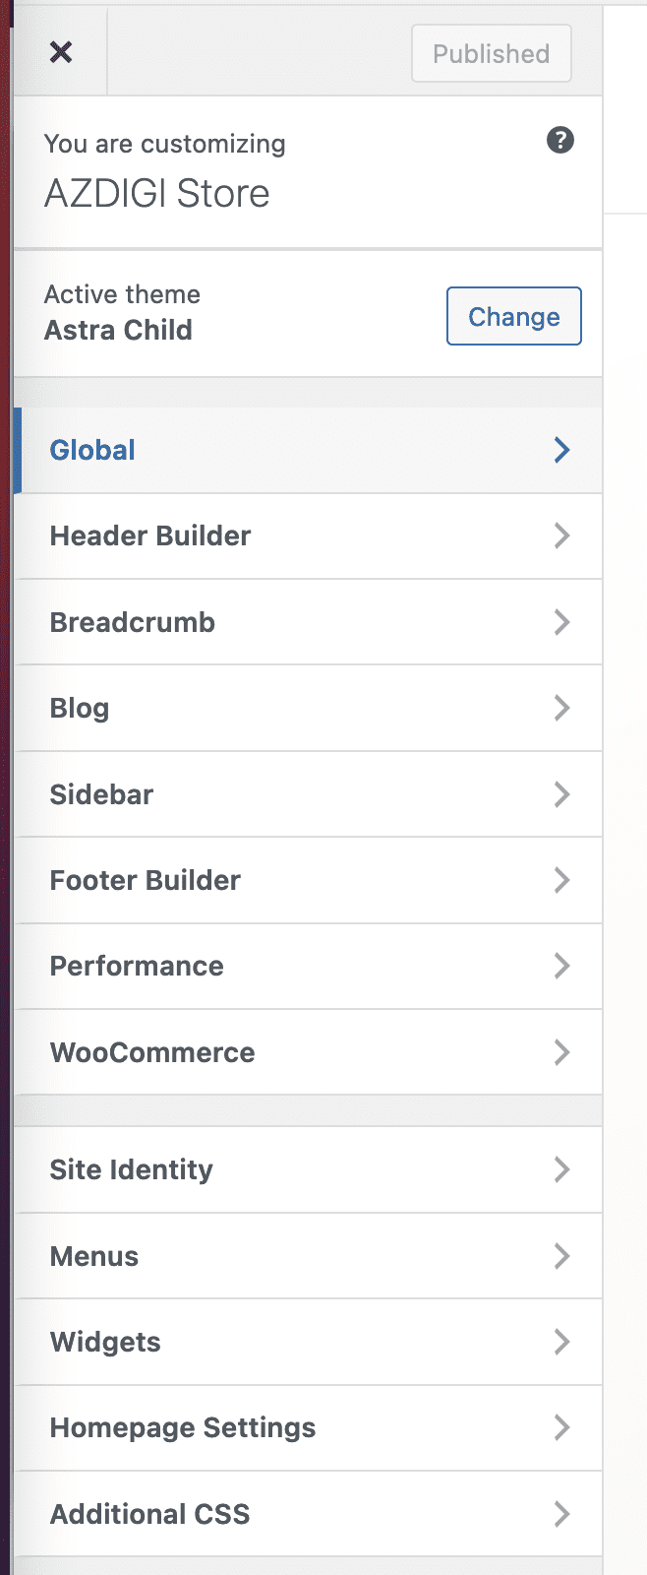
Task: Click the Additional CSS chevron arrow
Action: (561, 1514)
